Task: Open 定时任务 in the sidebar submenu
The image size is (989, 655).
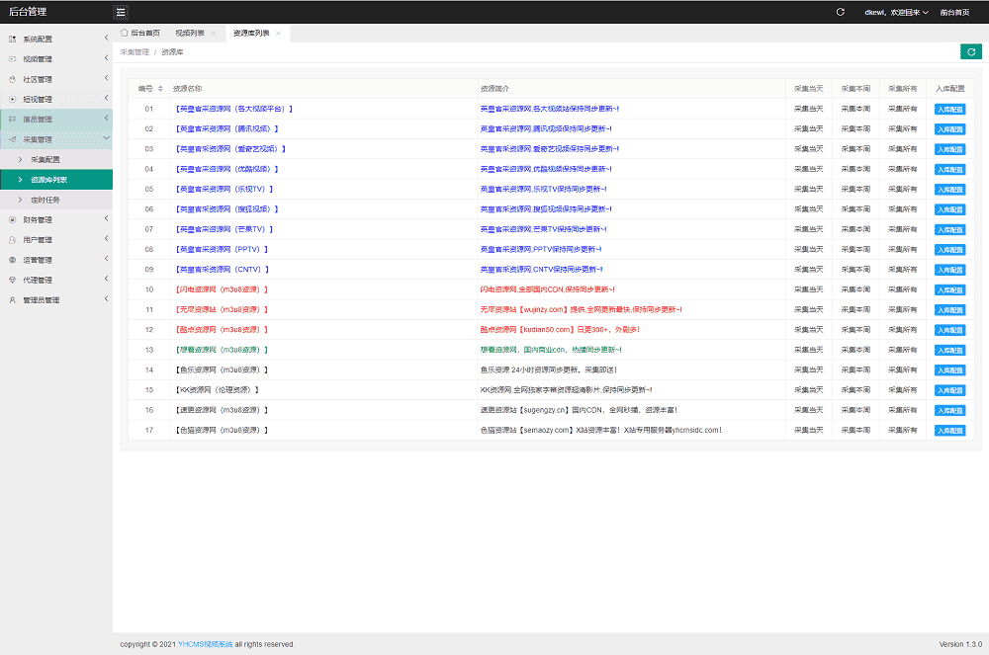Action: [x=47, y=200]
